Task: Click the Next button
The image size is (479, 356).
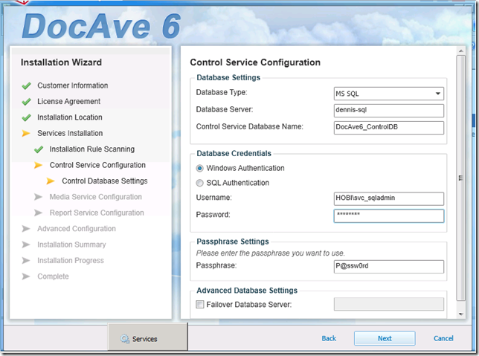Action: (x=385, y=338)
